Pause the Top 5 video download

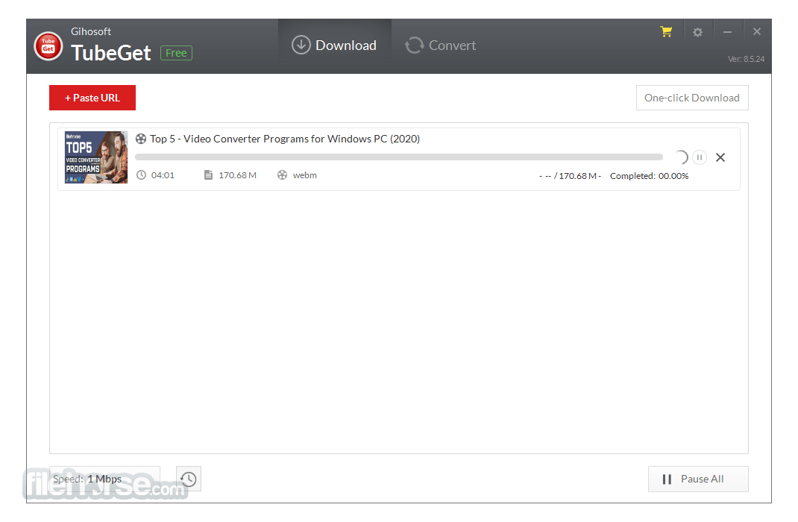(x=700, y=157)
